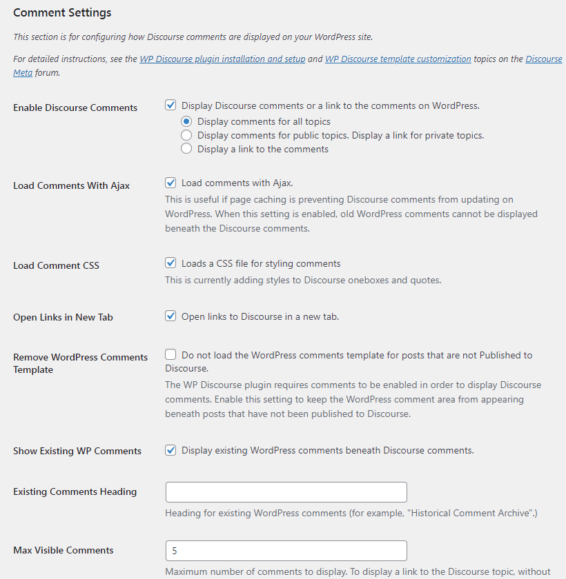The width and height of the screenshot is (566, 579).
Task: Visit the Discourse Meta forum link
Action: coord(544,59)
